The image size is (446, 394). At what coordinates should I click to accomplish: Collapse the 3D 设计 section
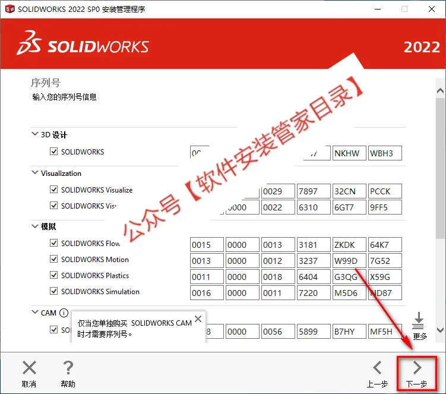click(34, 134)
